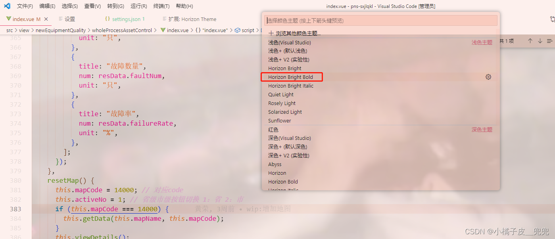This screenshot has width=555, height=239.
Task: Focus the 选择颜色主题 search input
Action: 381,21
